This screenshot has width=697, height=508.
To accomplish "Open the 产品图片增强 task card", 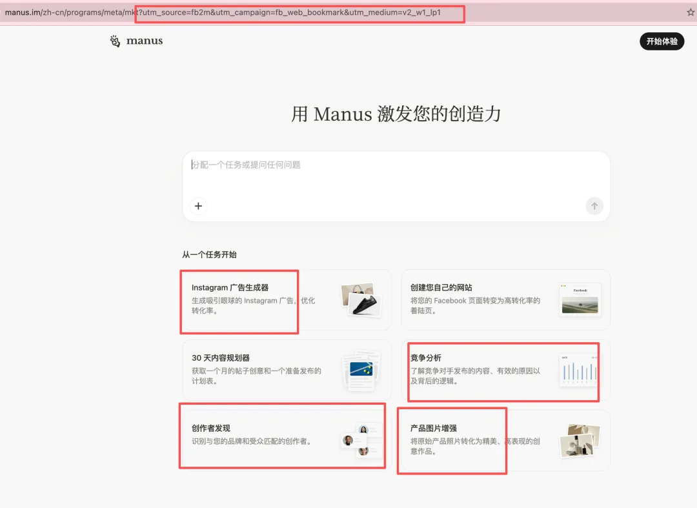I will (x=505, y=440).
